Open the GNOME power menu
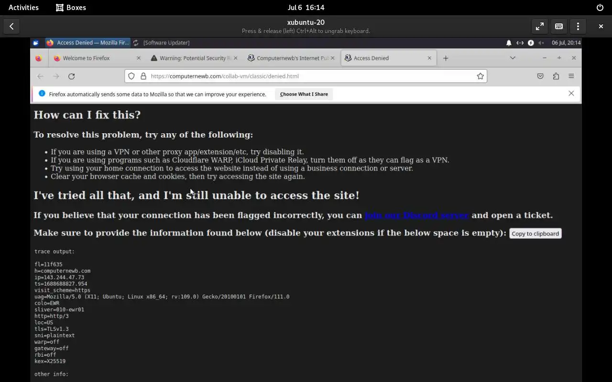Screen dimensions: 612x382 600,7
